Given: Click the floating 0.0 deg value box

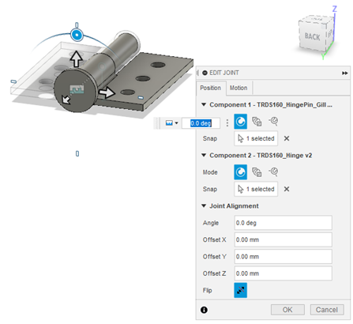Looking at the screenshot, I should coord(201,123).
